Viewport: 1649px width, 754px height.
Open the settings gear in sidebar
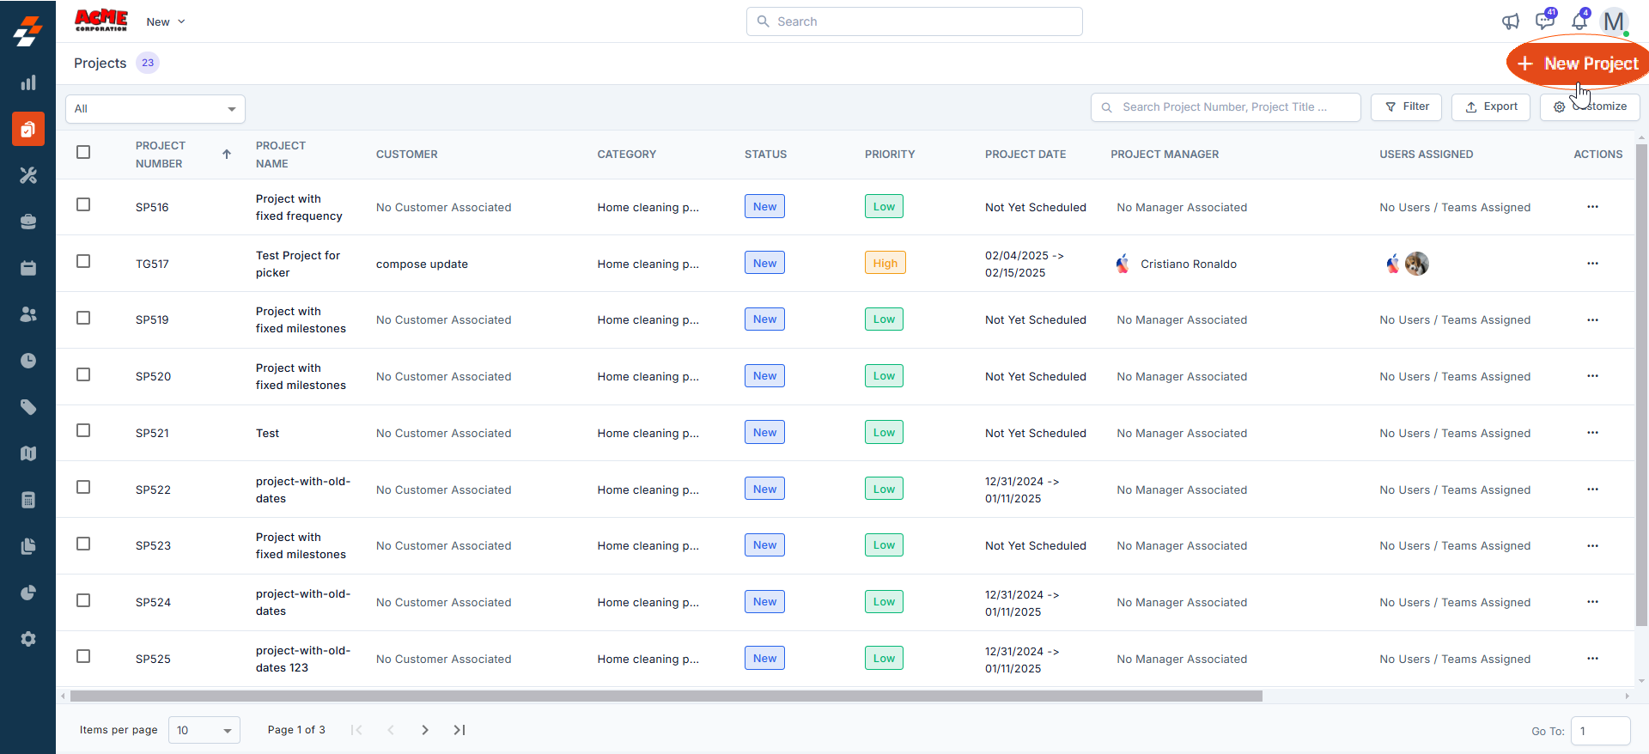pos(28,639)
